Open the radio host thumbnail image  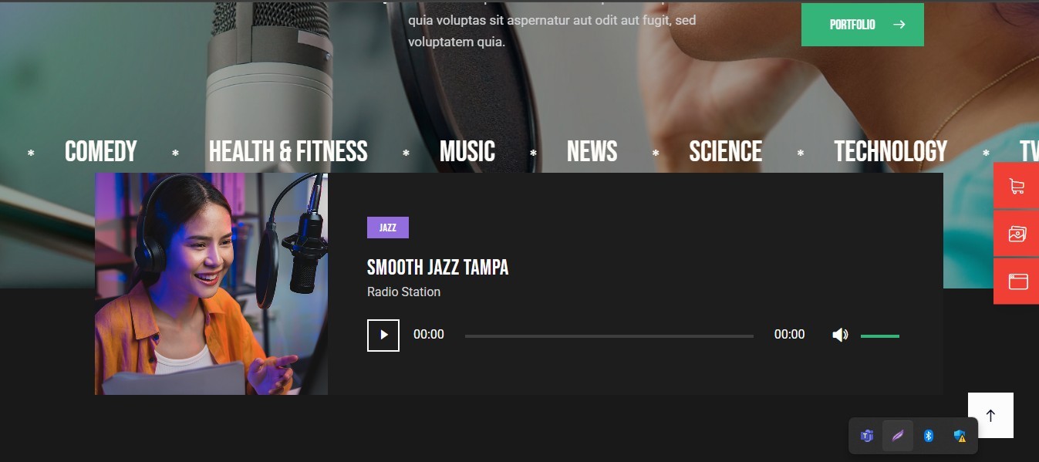(211, 284)
